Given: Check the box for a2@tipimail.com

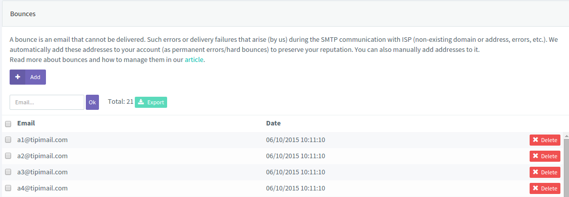Looking at the screenshot, I should coord(8,156).
